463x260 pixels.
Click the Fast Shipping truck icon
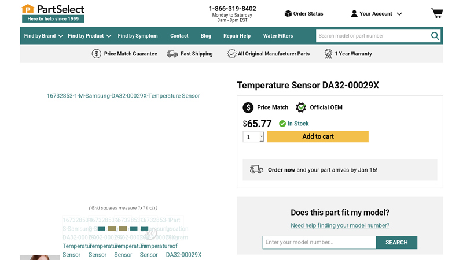(x=172, y=54)
